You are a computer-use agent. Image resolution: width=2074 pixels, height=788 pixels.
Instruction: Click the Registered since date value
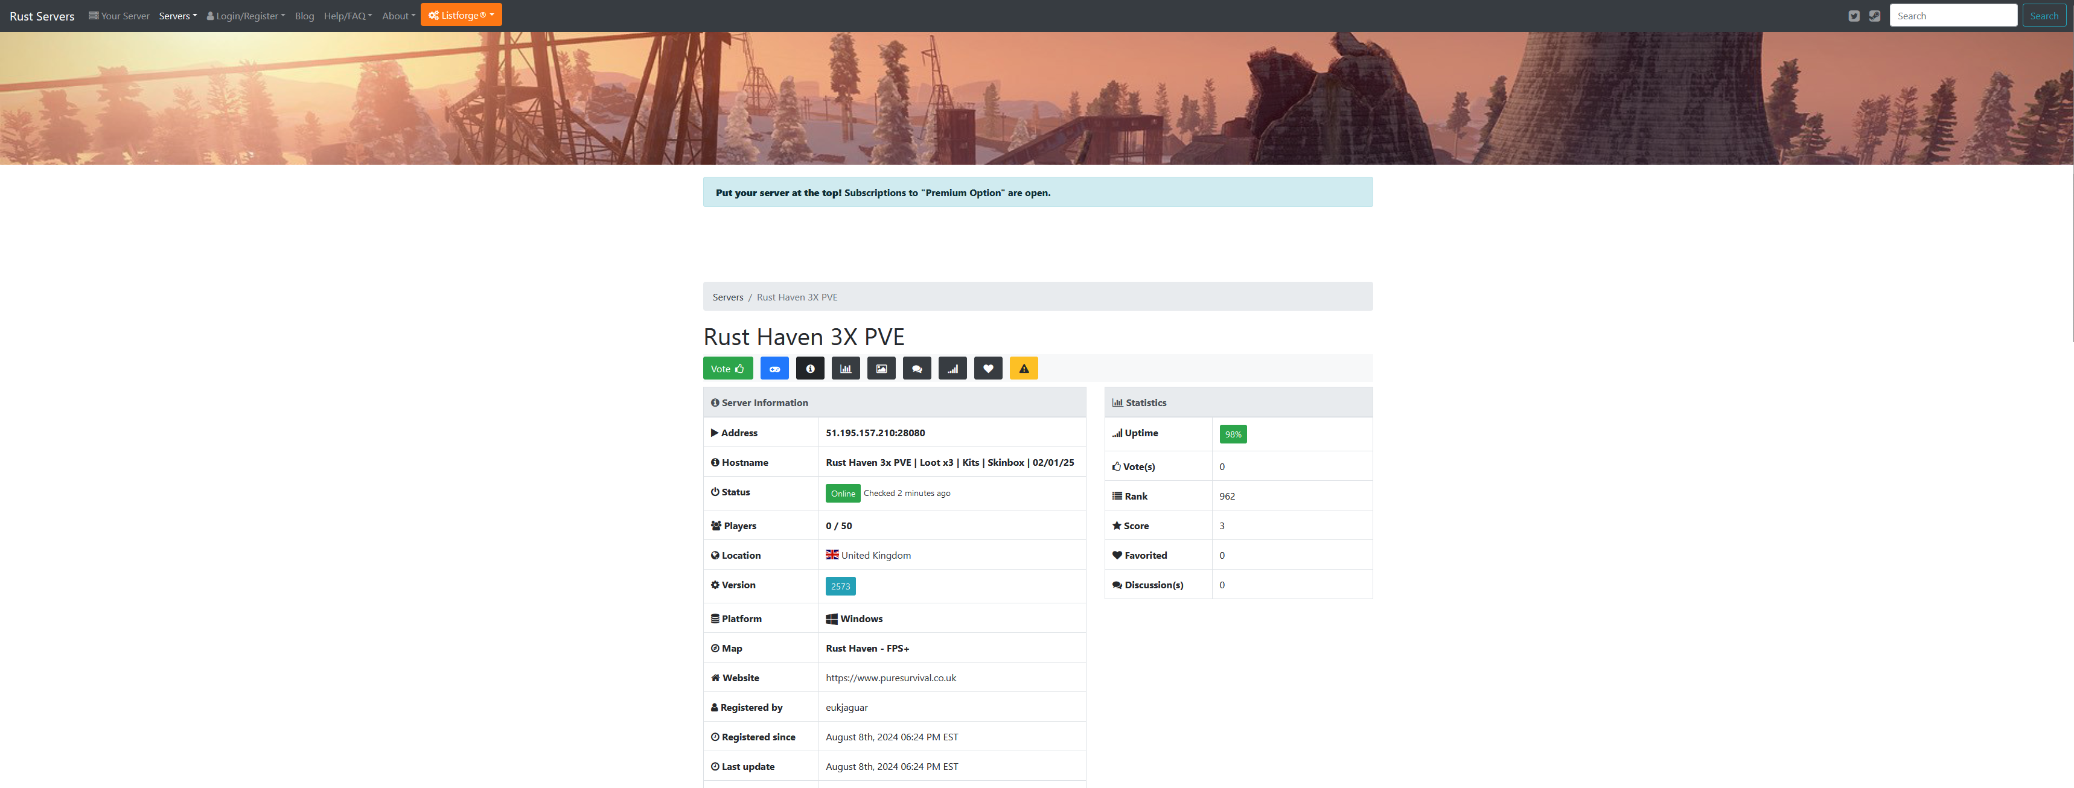click(x=892, y=737)
